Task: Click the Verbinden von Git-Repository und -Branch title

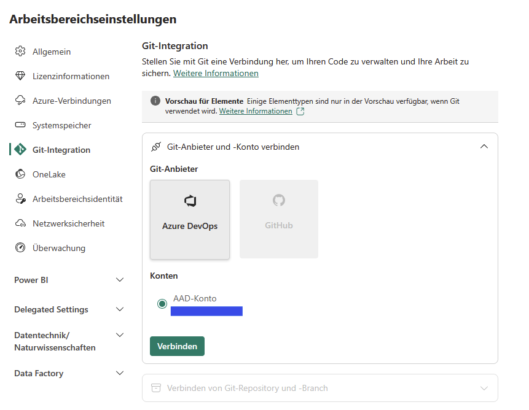Action: coord(247,388)
